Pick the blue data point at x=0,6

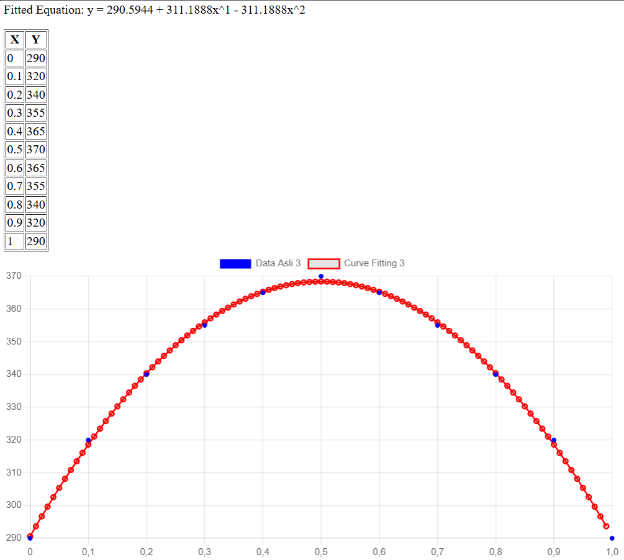379,292
